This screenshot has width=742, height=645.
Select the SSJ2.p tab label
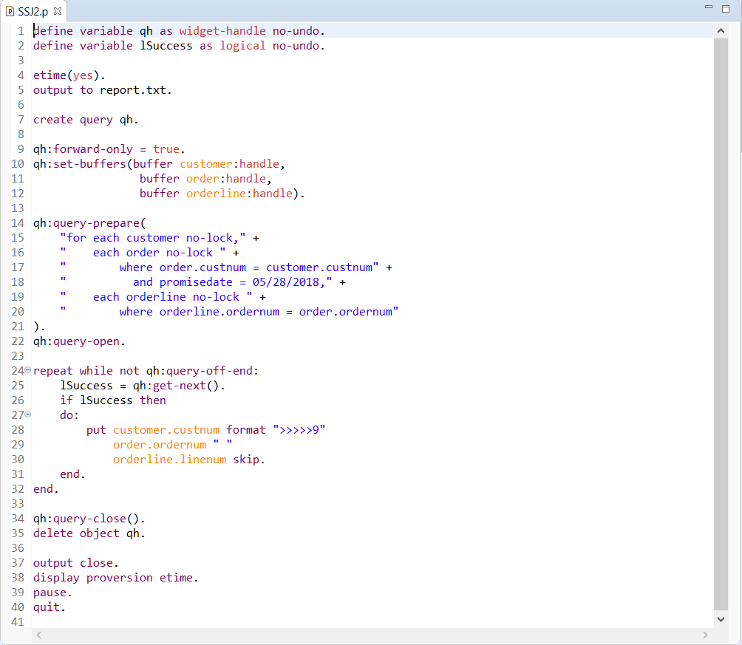[x=34, y=12]
